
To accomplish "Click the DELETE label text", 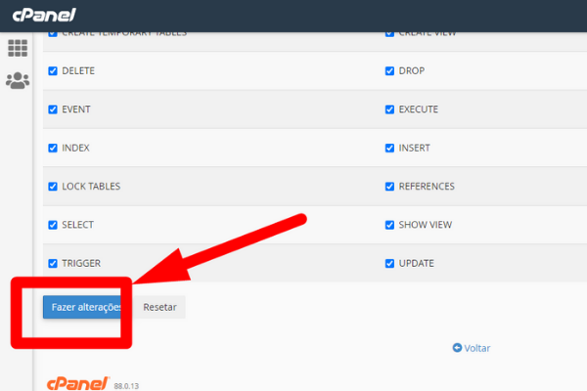I will pos(78,70).
